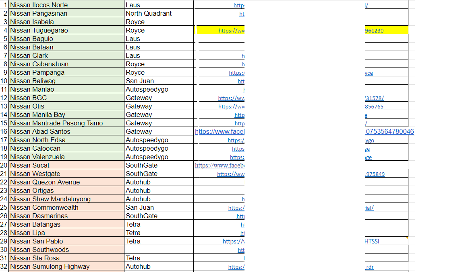
Task: Click the link ending 0753564780046
Action: (390, 131)
